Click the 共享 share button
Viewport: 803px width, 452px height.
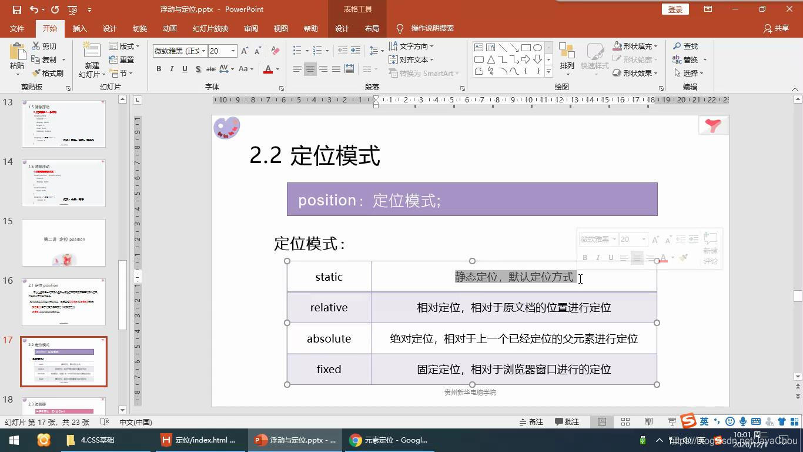[776, 28]
